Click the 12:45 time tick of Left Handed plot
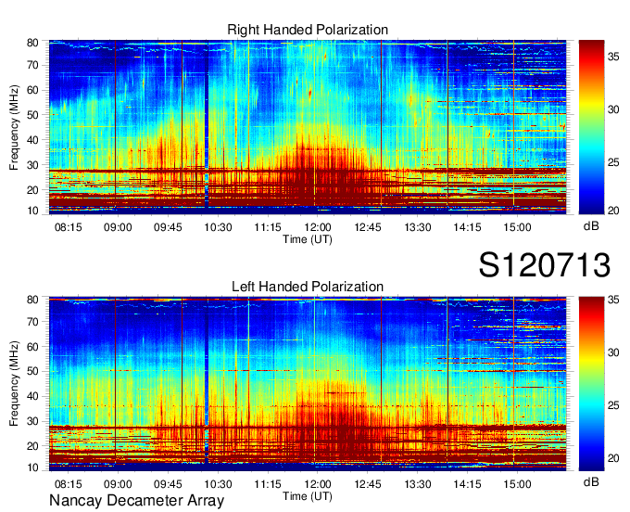 (x=368, y=484)
